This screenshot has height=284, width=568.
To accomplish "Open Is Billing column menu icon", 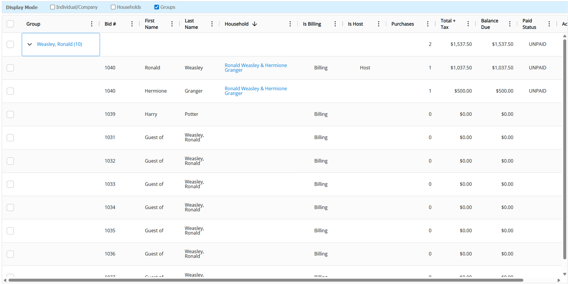I will click(335, 24).
